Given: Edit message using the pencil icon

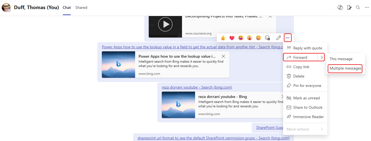Looking at the screenshot, I should pos(279,38).
